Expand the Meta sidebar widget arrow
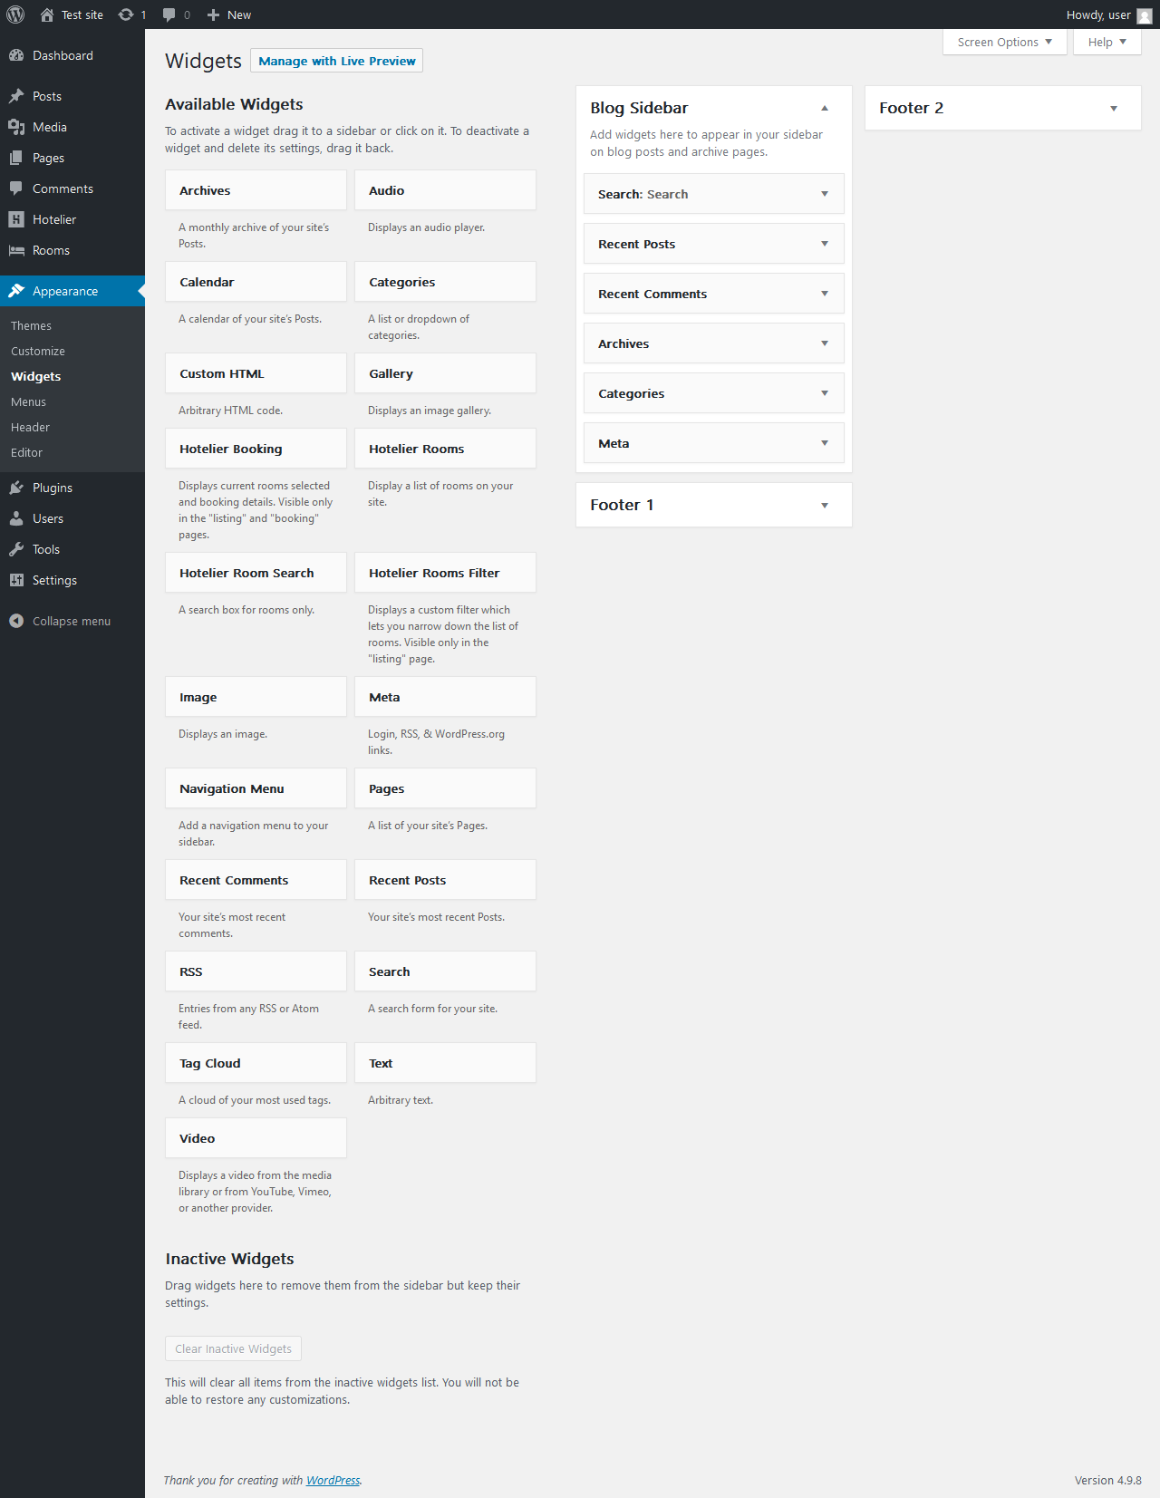This screenshot has width=1160, height=1498. point(825,443)
